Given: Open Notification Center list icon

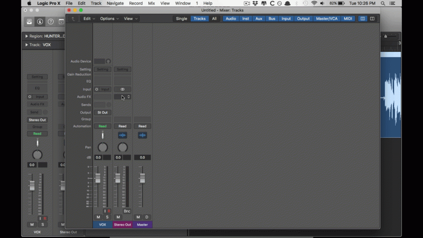Looking at the screenshot, I should (392, 3).
